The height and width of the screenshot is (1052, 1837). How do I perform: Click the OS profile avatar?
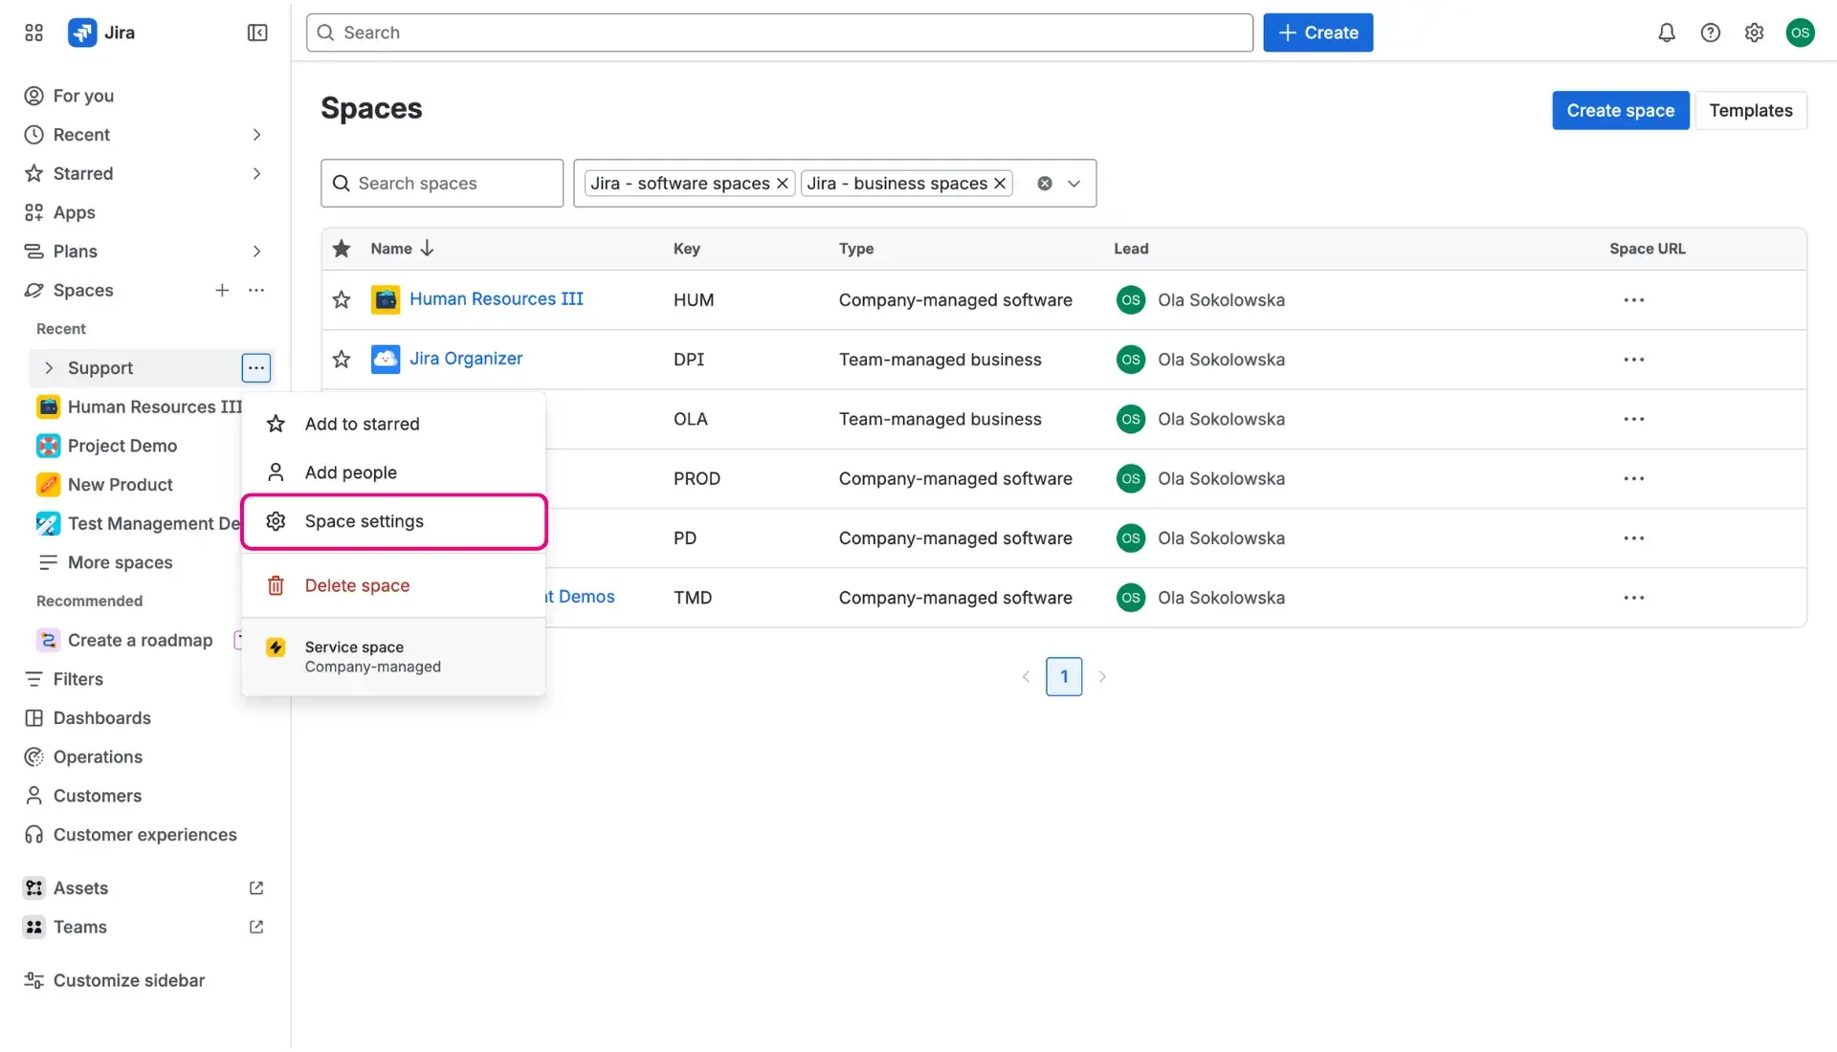click(1800, 32)
